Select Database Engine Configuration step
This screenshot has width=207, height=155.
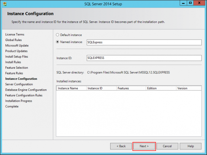(x=26, y=90)
